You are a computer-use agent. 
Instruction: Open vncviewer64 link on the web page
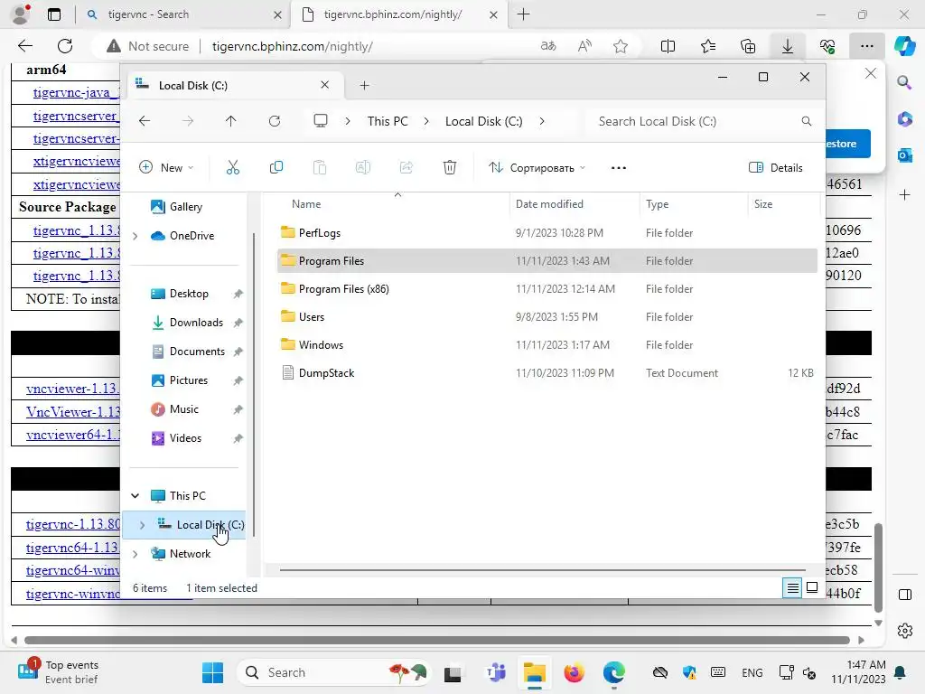[72, 435]
